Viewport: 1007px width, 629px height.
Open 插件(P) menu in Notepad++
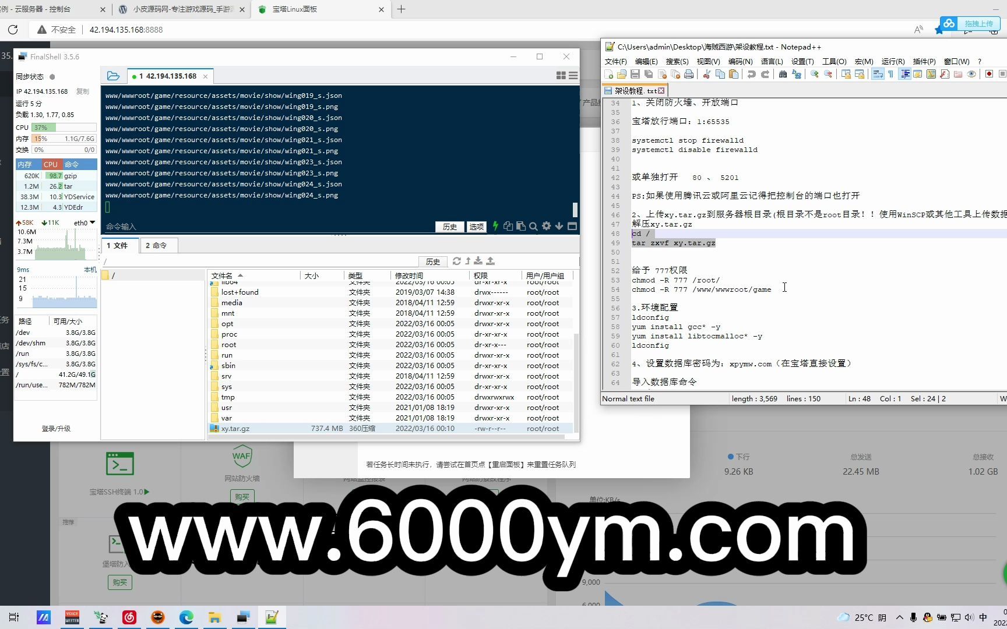(924, 61)
